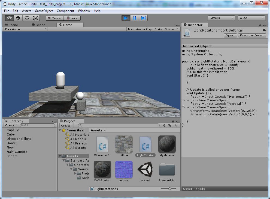
Task: Select All Models in Favorites
Action: 76,139
